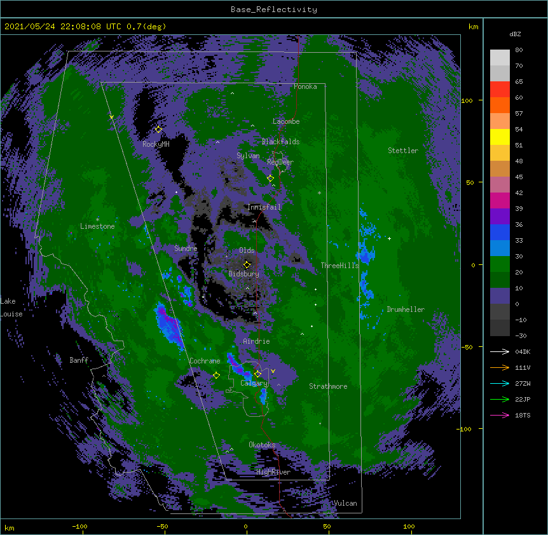Click the Drumheller label
The width and height of the screenshot is (548, 535).
coord(406,309)
